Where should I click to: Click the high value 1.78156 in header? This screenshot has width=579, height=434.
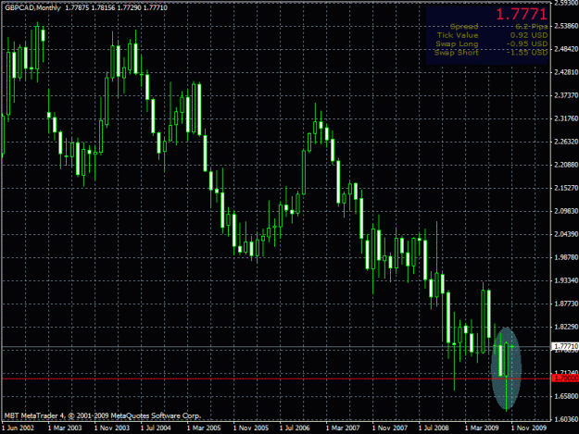point(103,7)
